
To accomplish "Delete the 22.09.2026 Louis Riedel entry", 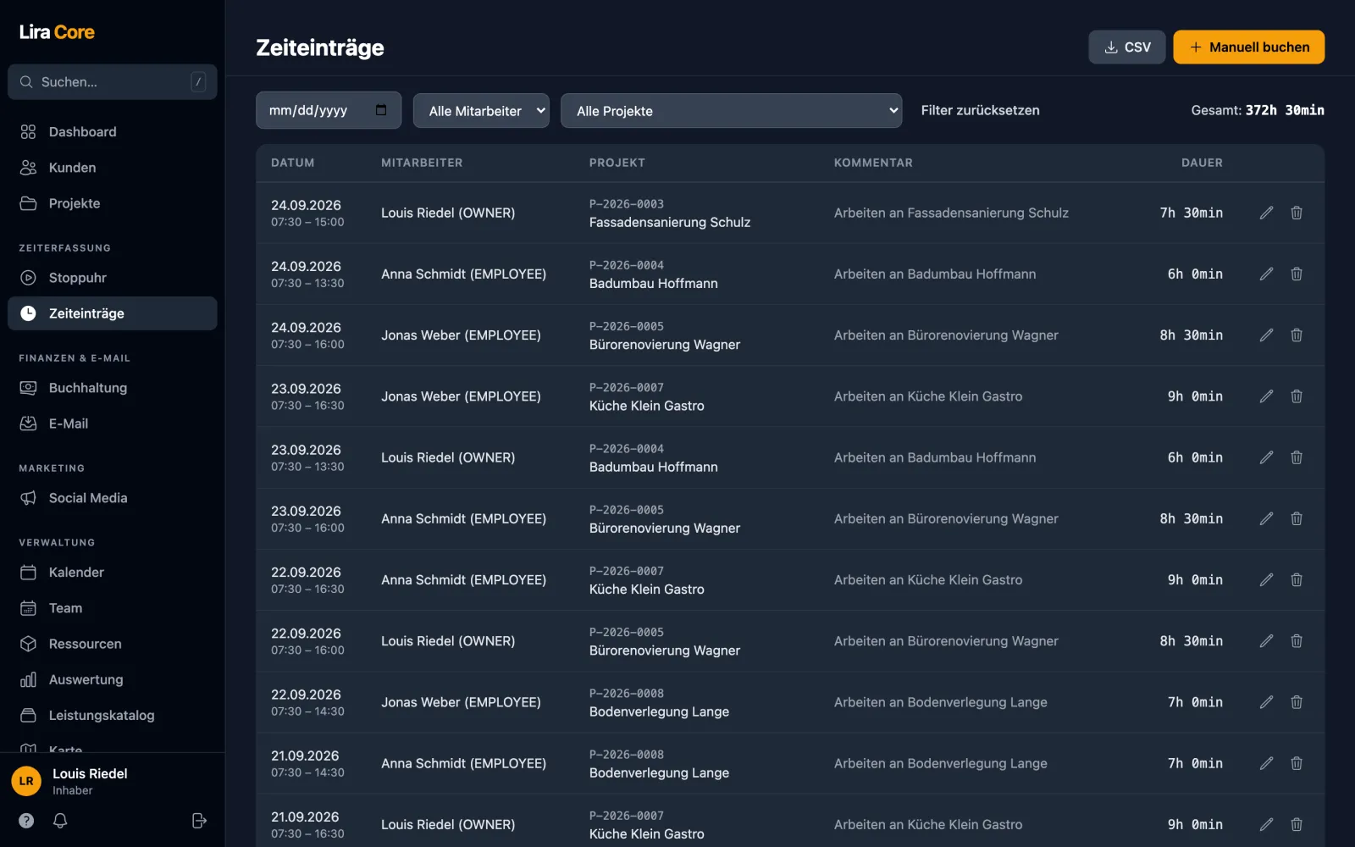I will 1297,641.
